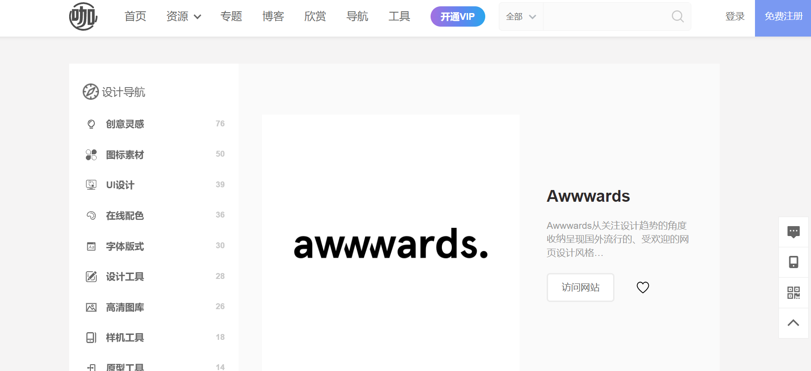Viewport: 811px width, 371px height.
Task: Open the 全部 search scope dropdown
Action: pyautogui.click(x=521, y=17)
